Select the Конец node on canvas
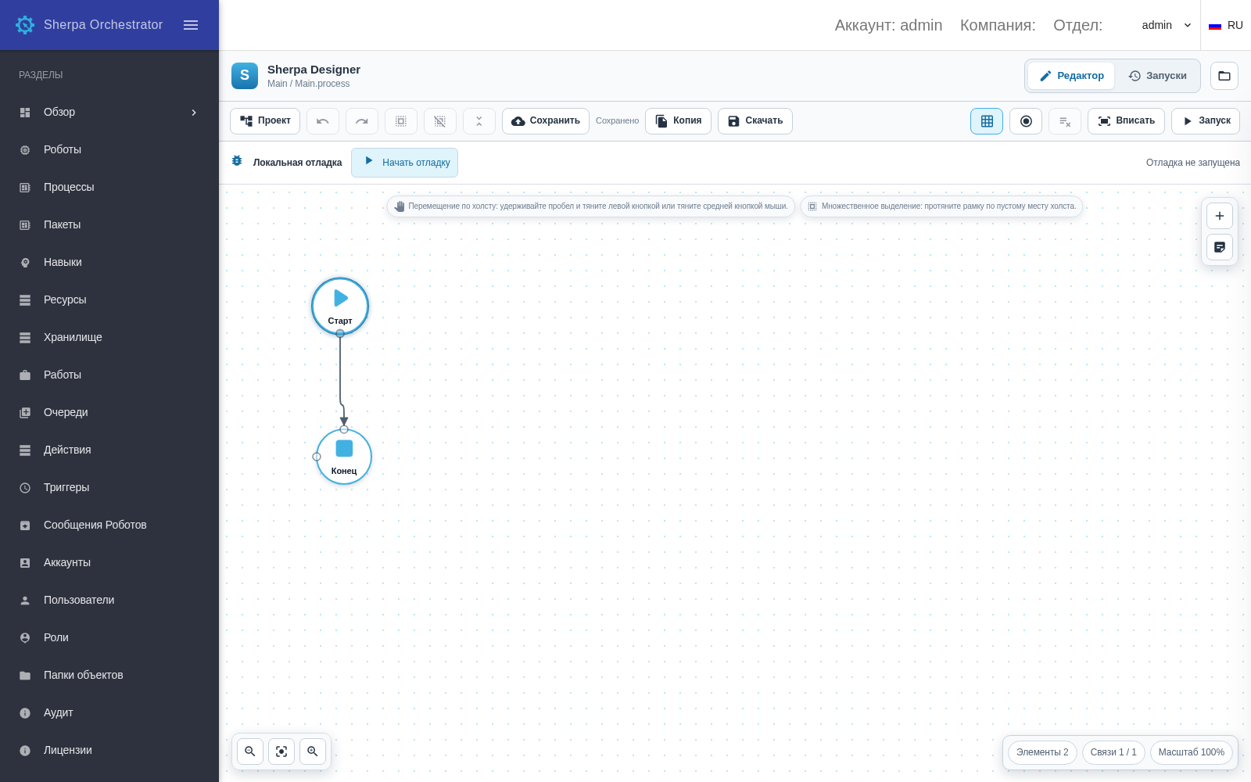This screenshot has height=782, width=1251. pyautogui.click(x=344, y=457)
